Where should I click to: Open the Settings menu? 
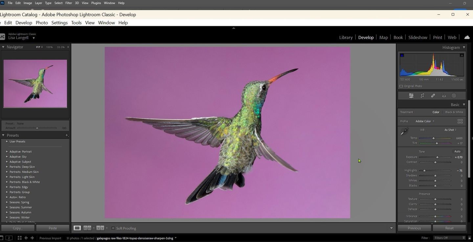pos(59,23)
